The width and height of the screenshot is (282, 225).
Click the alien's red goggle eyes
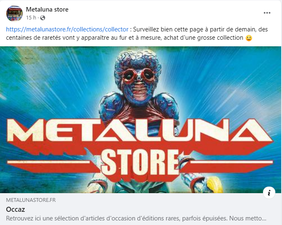click(x=138, y=75)
